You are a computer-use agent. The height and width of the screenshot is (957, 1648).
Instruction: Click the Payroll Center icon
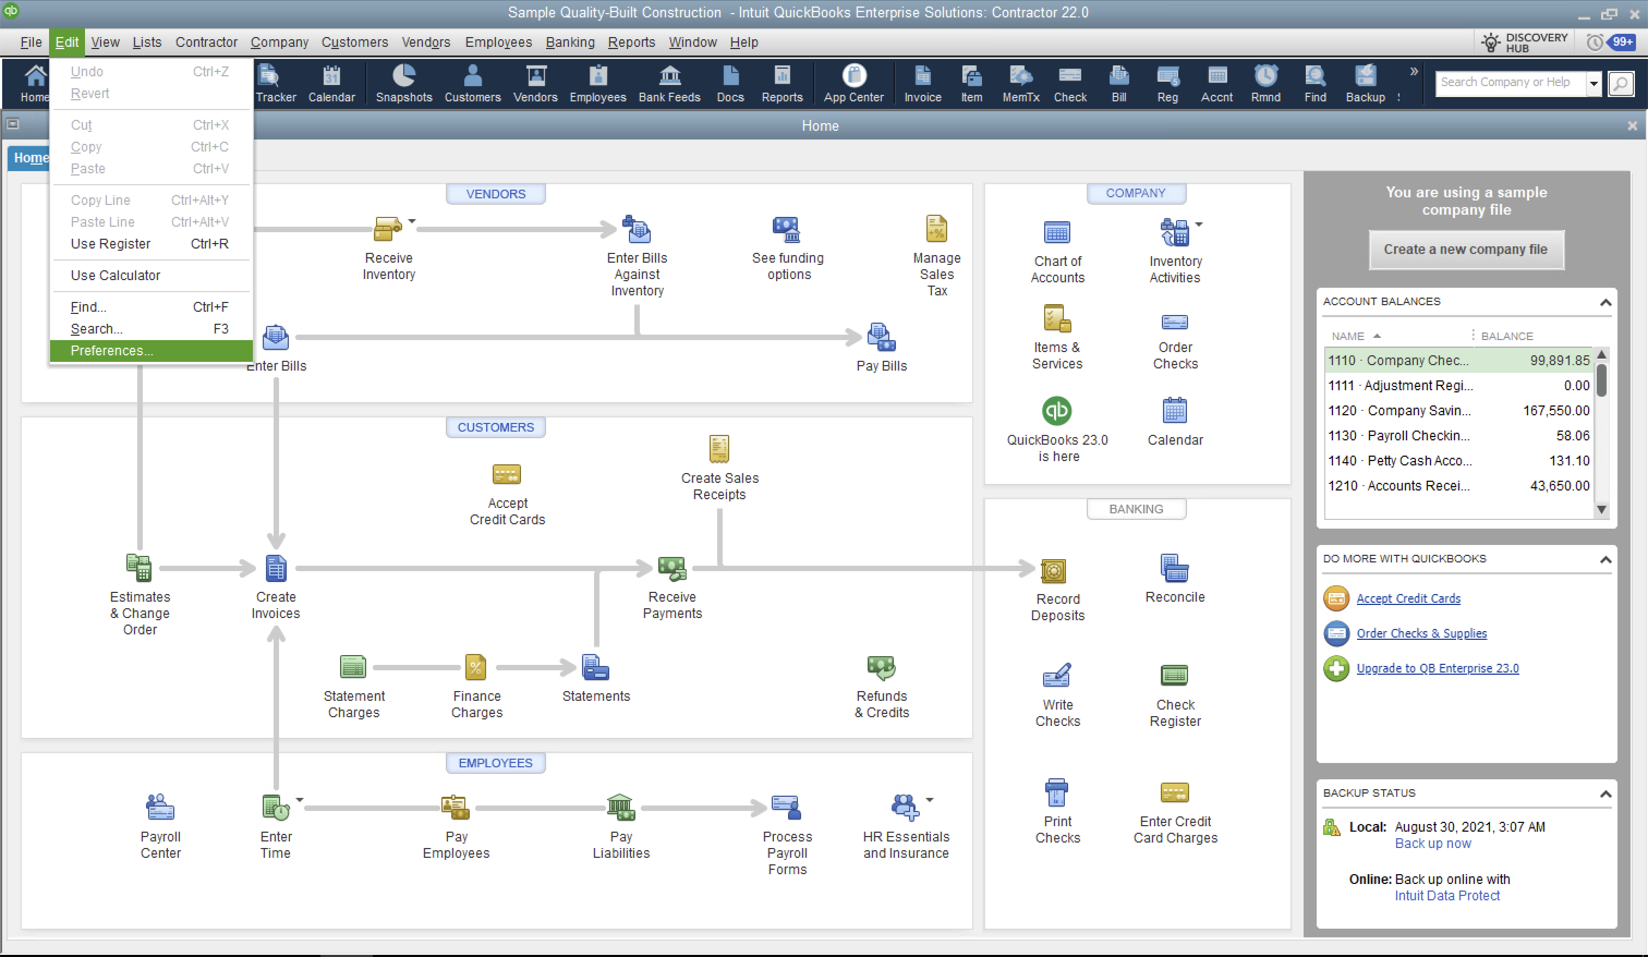click(160, 808)
